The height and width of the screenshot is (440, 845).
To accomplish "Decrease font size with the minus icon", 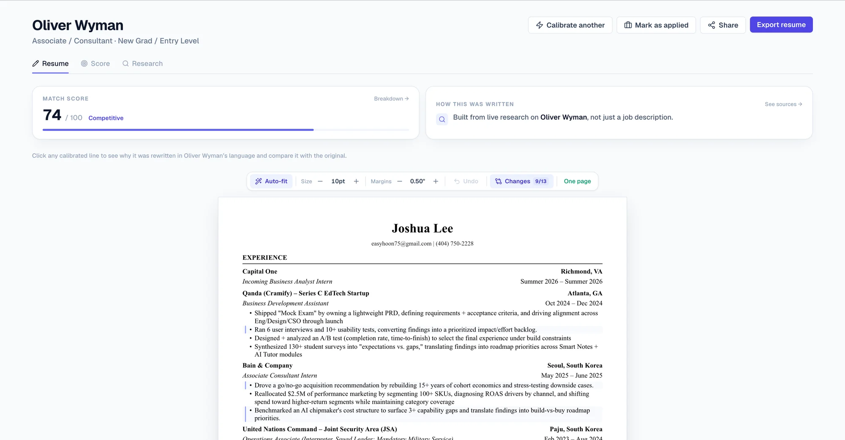I will [x=320, y=181].
